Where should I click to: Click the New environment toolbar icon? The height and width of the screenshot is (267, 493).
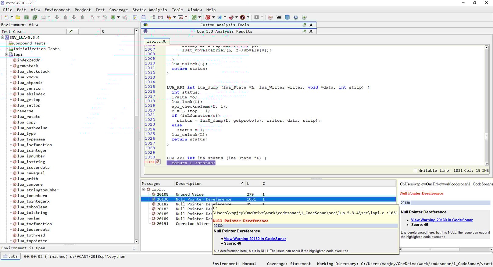tap(6, 17)
